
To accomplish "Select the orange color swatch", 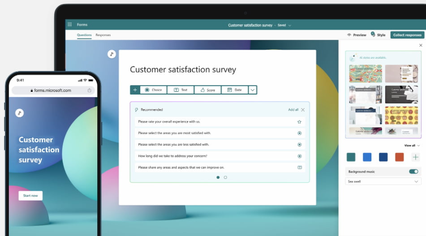I will tap(400, 157).
